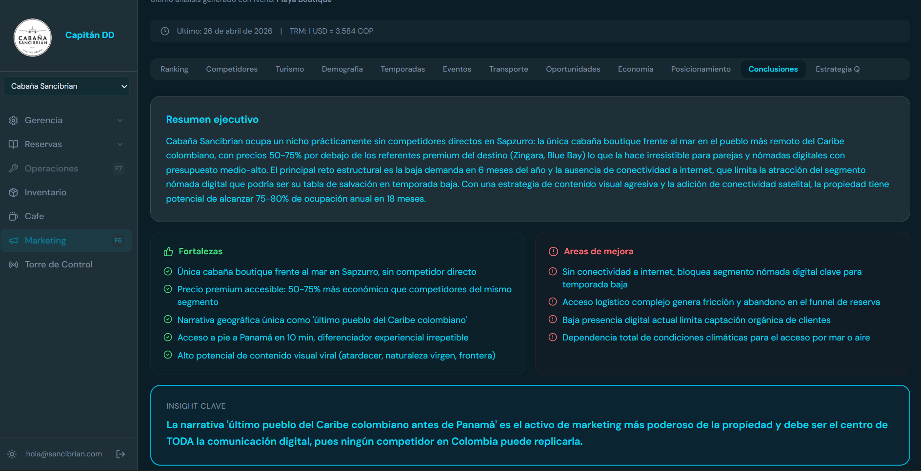Click the Operaciones wrench icon
921x471 pixels.
click(14, 168)
